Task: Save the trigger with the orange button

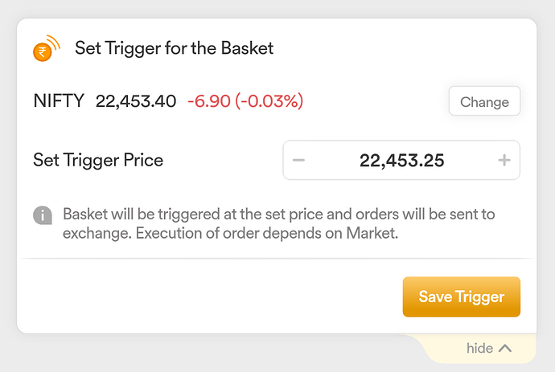Action: pos(462,296)
